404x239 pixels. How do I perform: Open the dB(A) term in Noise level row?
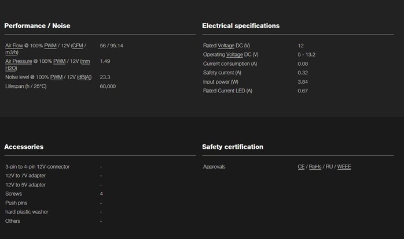[85, 77]
